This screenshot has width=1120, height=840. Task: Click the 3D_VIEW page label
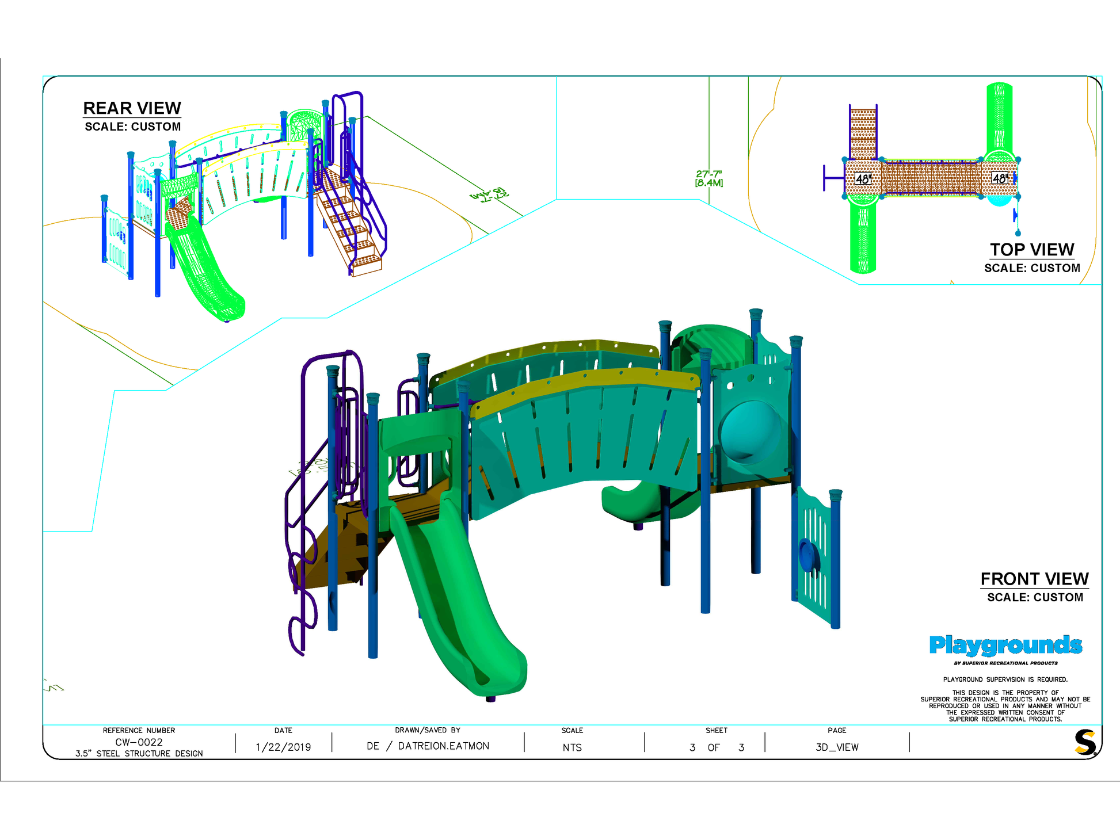pyautogui.click(x=837, y=747)
